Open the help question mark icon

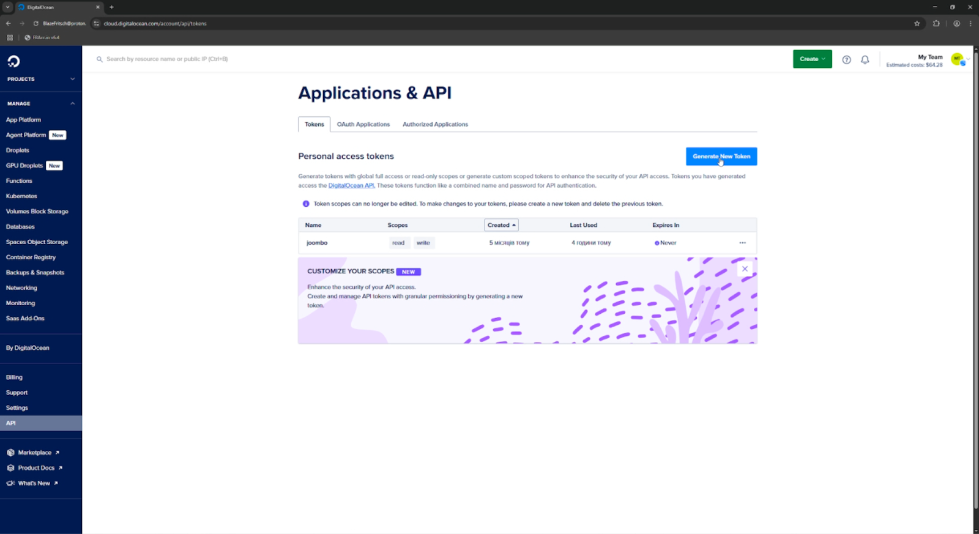click(846, 59)
